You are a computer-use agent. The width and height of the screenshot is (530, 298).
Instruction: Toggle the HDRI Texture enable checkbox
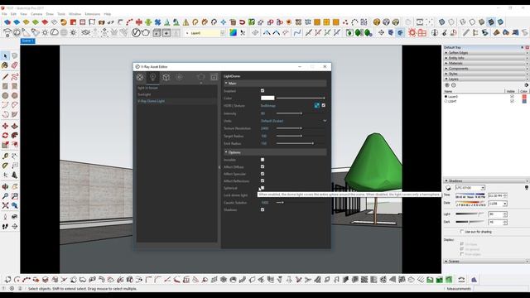[x=324, y=105]
